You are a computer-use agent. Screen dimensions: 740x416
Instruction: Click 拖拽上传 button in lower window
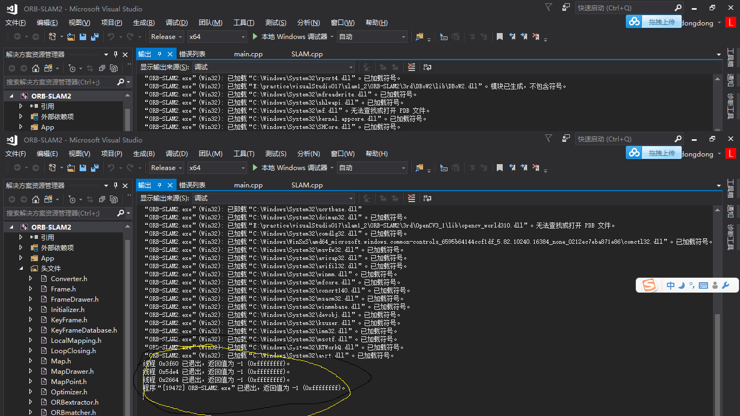tap(662, 153)
